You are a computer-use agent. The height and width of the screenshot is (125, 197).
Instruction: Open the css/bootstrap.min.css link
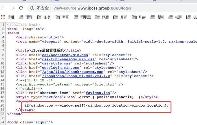click(65, 55)
